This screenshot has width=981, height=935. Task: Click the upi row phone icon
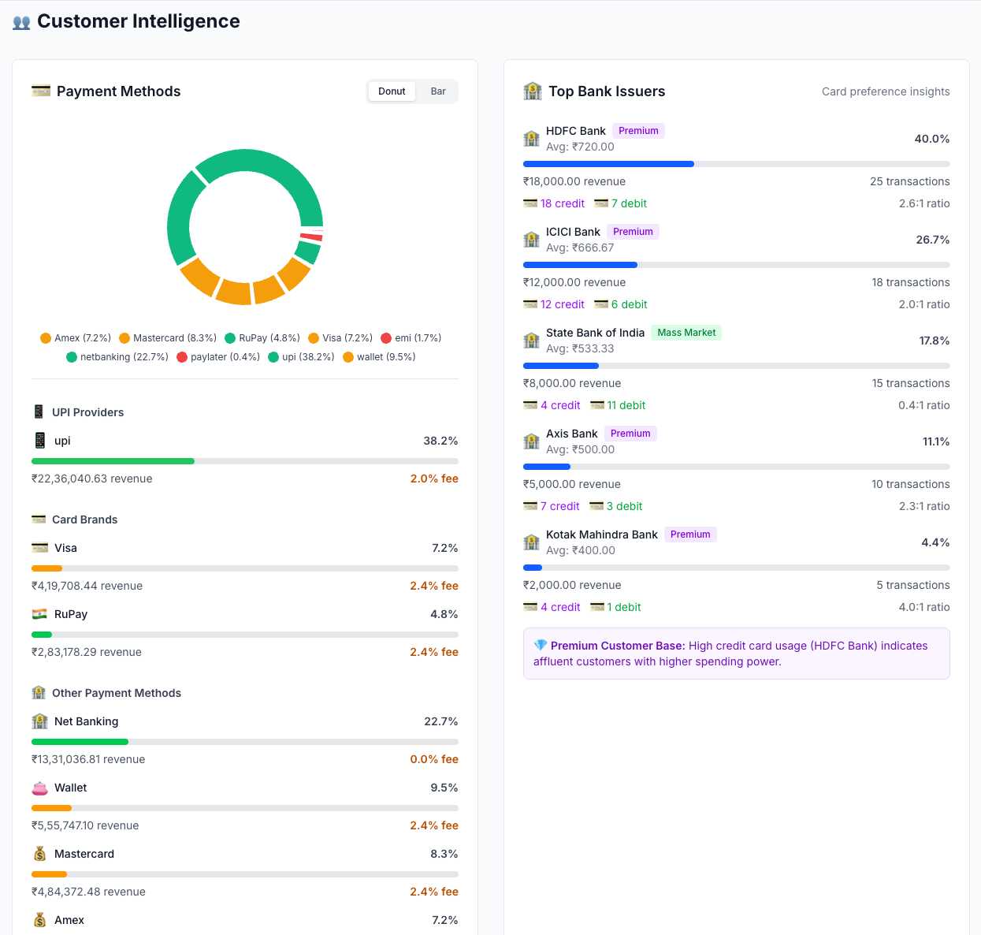(40, 440)
